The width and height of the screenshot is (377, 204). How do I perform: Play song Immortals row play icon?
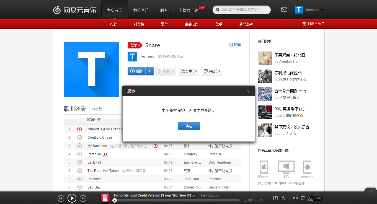coord(79,129)
